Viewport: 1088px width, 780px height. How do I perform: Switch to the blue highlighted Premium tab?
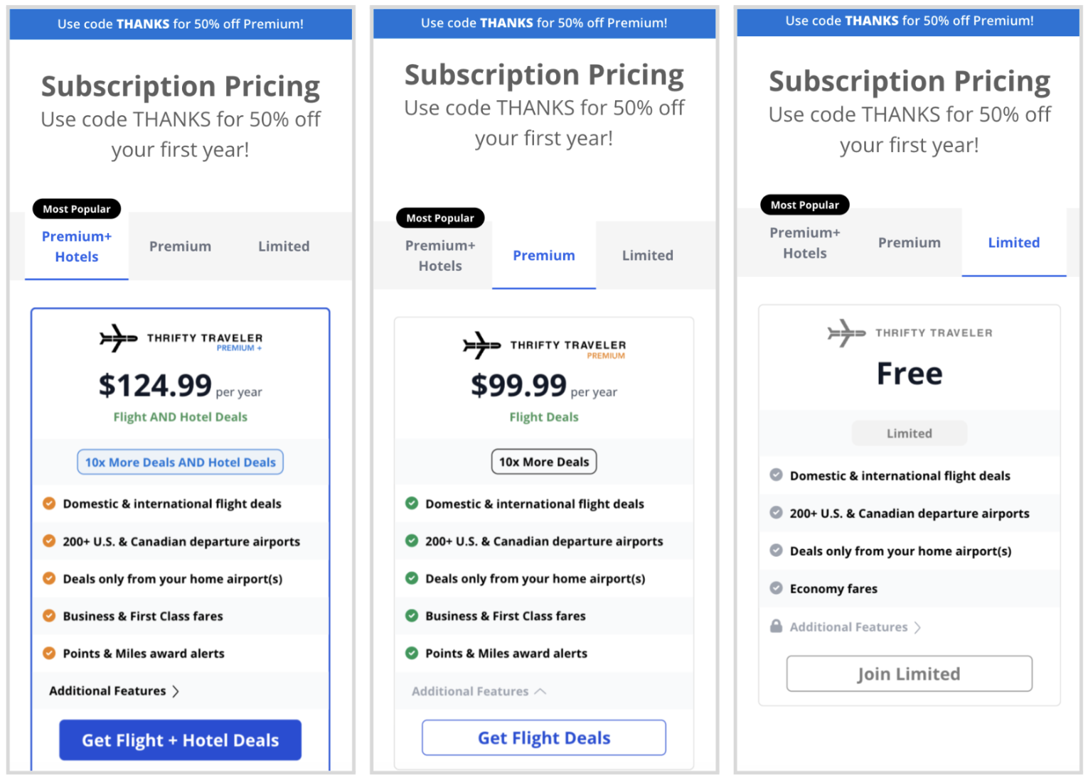click(544, 256)
